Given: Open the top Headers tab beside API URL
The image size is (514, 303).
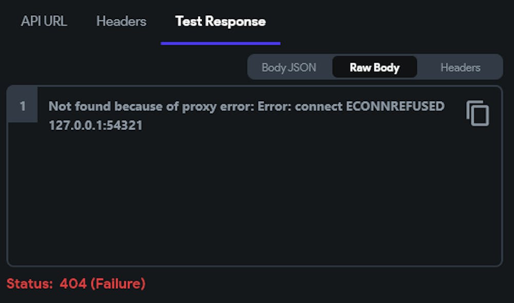Looking at the screenshot, I should (121, 21).
